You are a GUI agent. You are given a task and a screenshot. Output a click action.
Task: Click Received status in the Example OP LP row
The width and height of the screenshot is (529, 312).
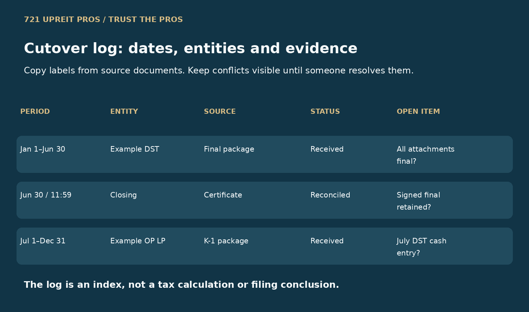(327, 241)
